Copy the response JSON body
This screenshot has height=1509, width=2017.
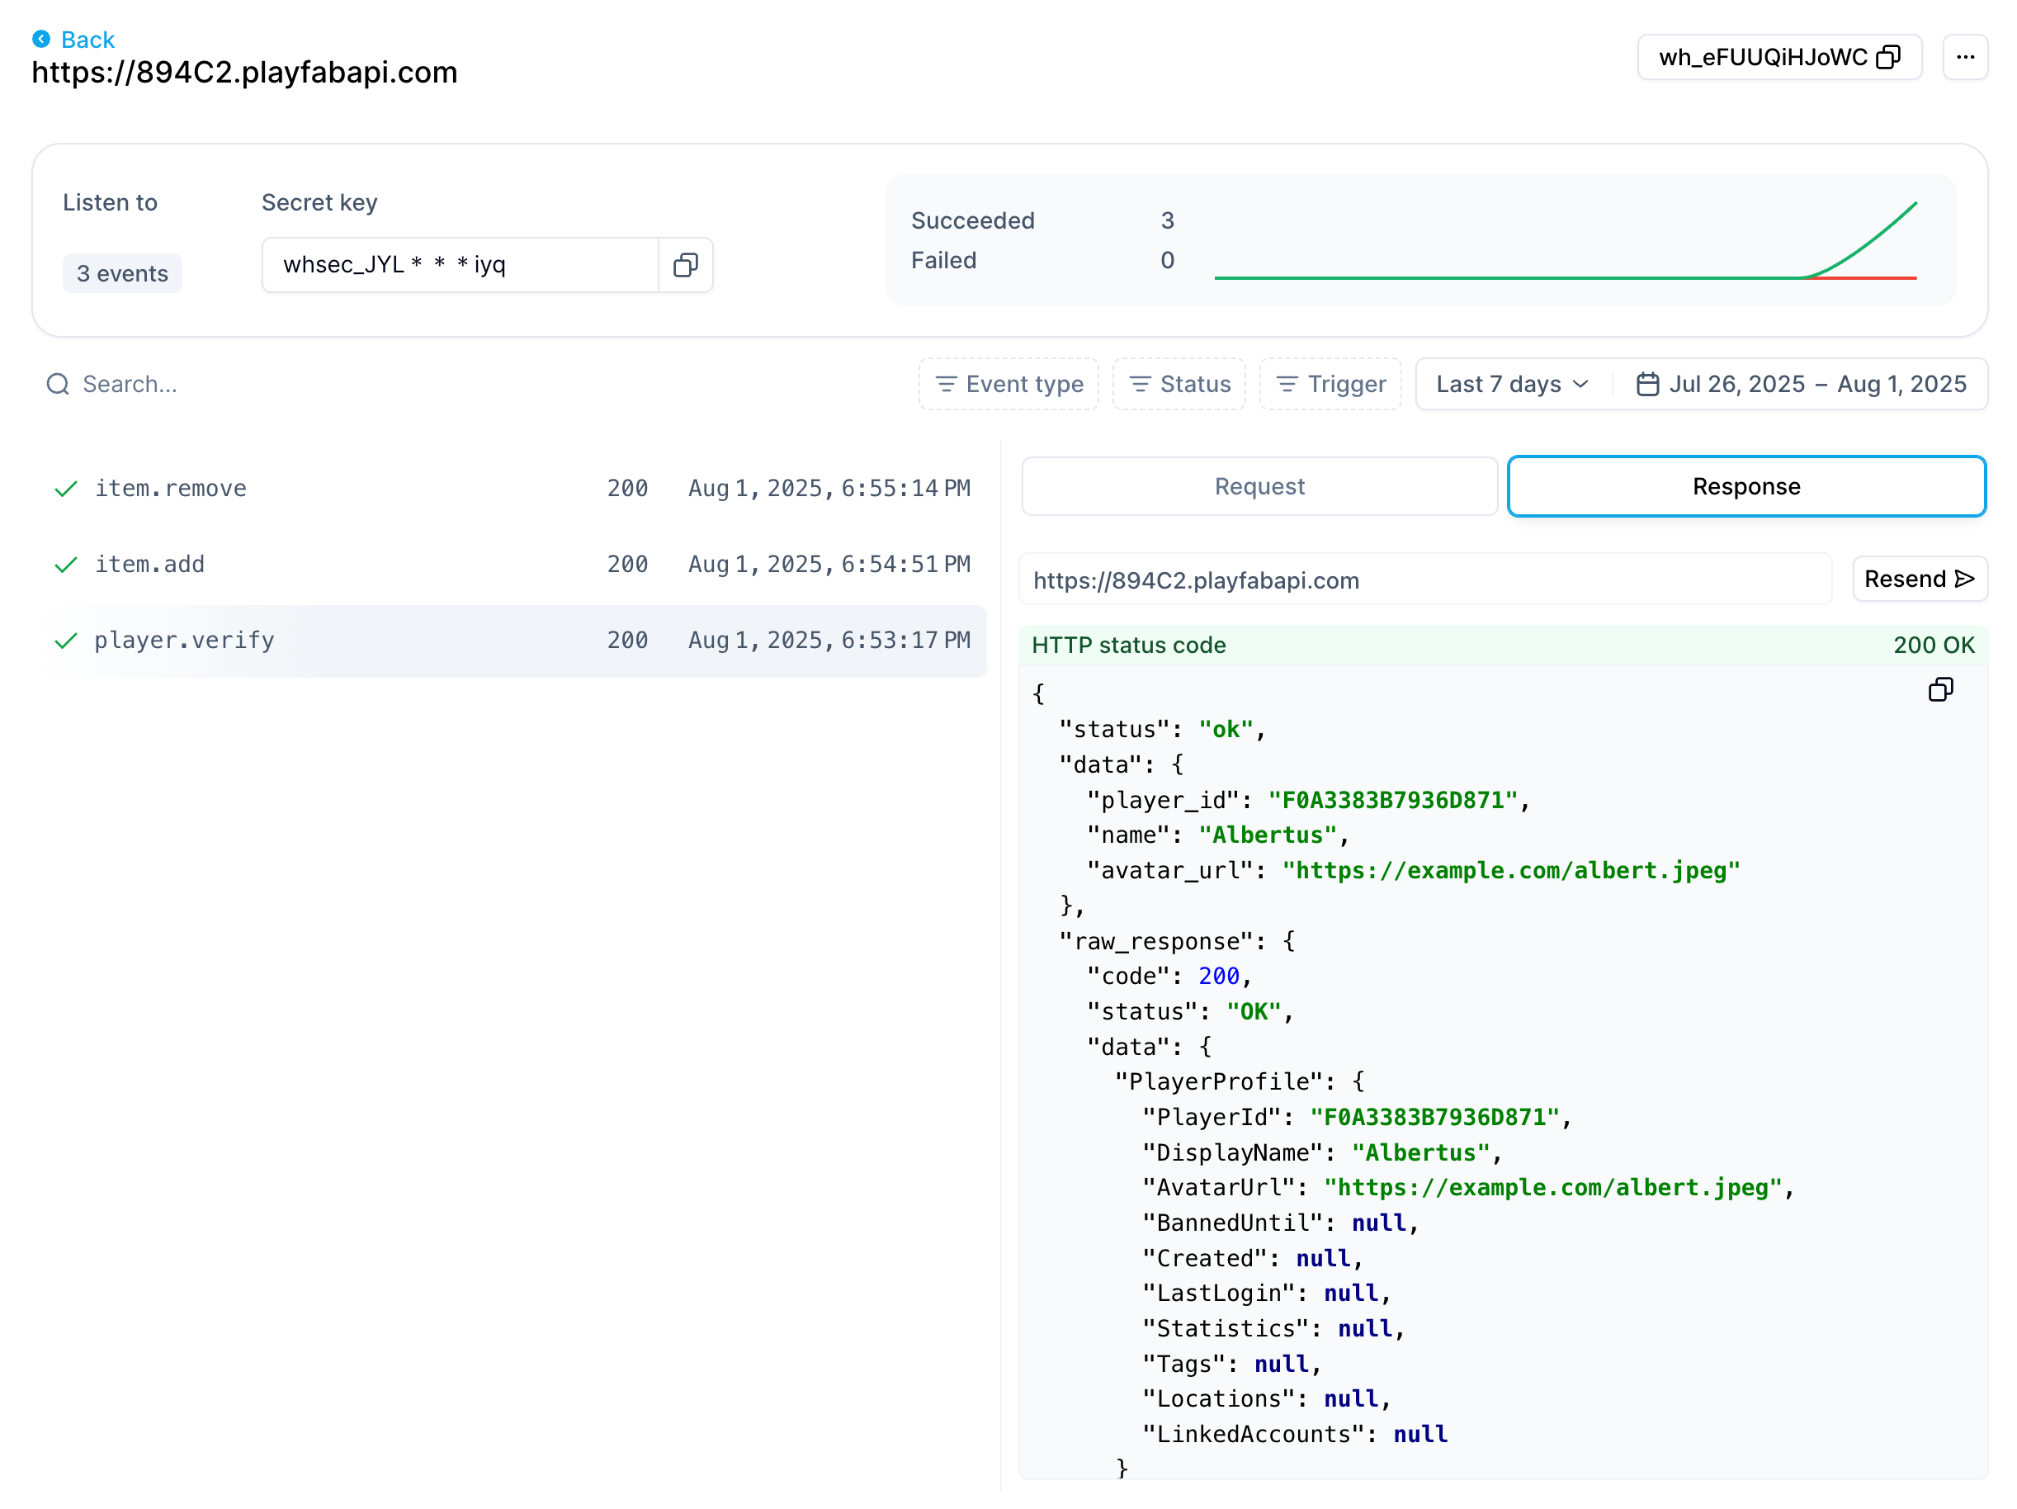click(x=1941, y=690)
